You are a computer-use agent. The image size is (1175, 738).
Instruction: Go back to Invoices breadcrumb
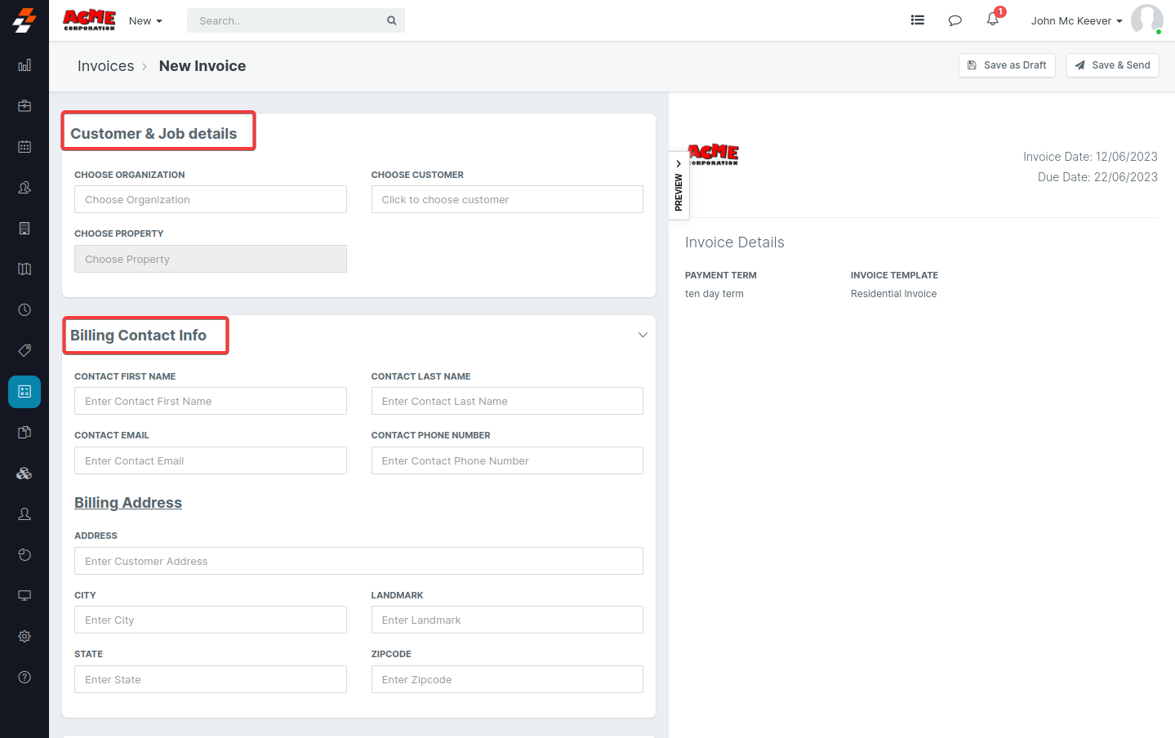tap(105, 66)
